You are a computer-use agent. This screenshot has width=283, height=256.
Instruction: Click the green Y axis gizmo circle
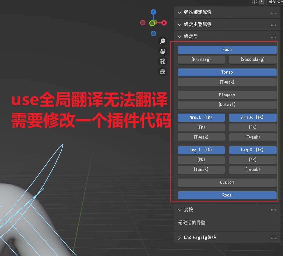click(x=152, y=23)
